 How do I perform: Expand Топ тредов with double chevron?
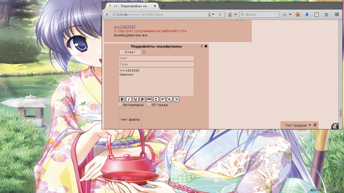[x=310, y=125]
